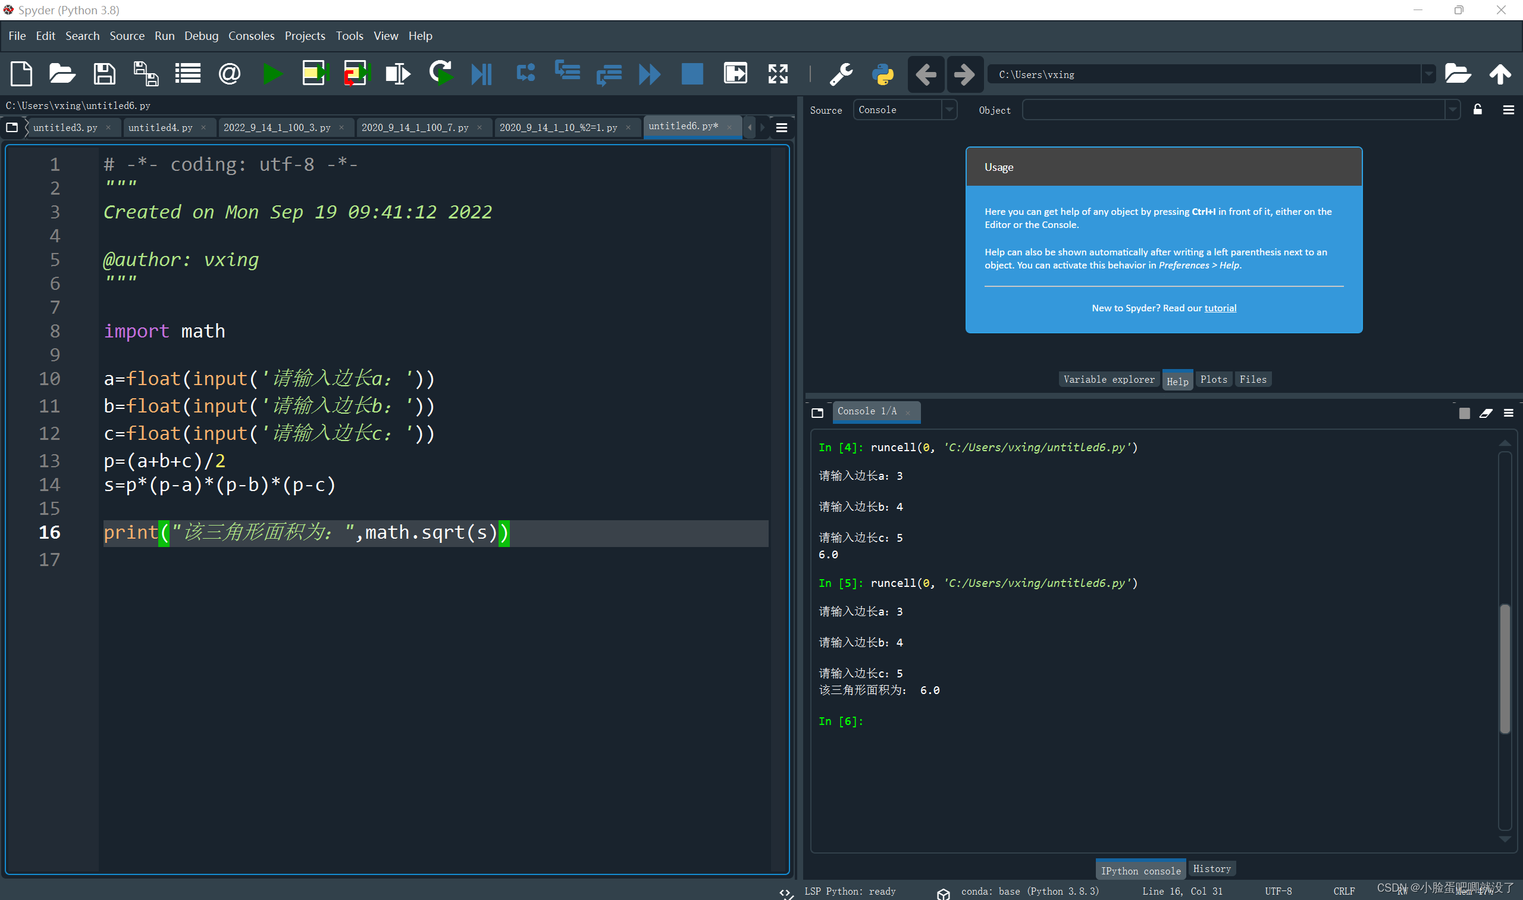
Task: Start debugging the file
Action: pyautogui.click(x=482, y=74)
